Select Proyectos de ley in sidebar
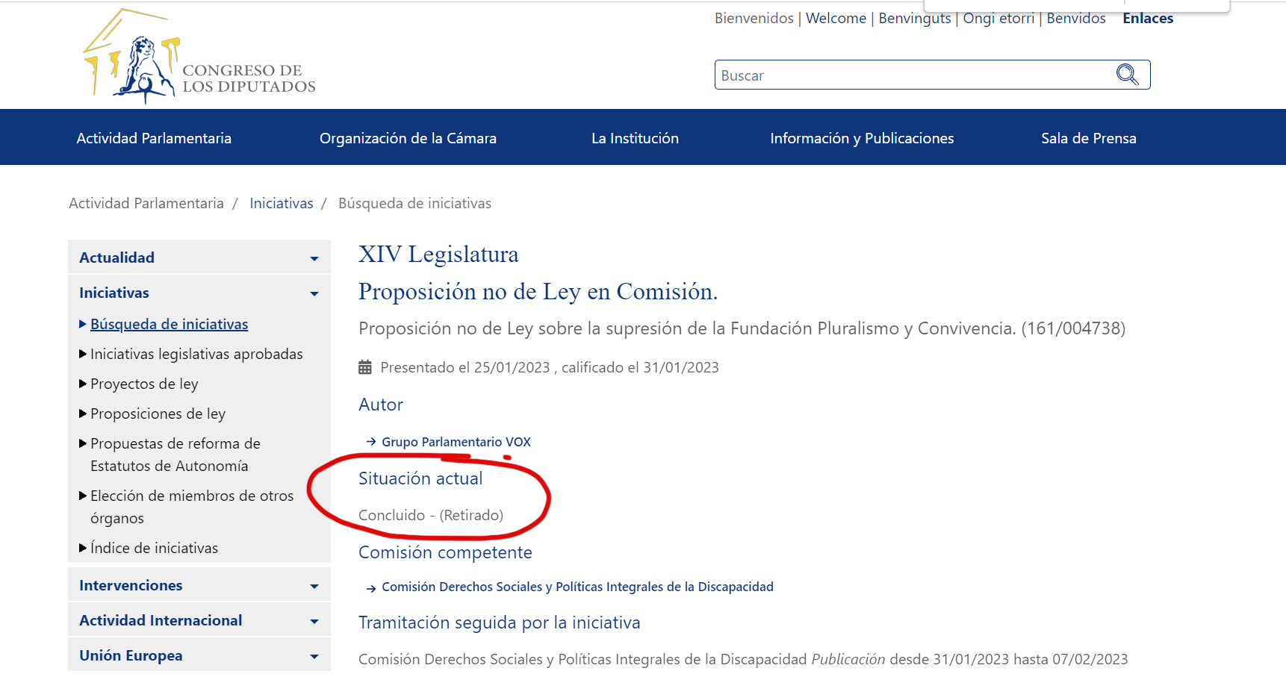Viewport: 1286px width, 674px height. point(144,384)
